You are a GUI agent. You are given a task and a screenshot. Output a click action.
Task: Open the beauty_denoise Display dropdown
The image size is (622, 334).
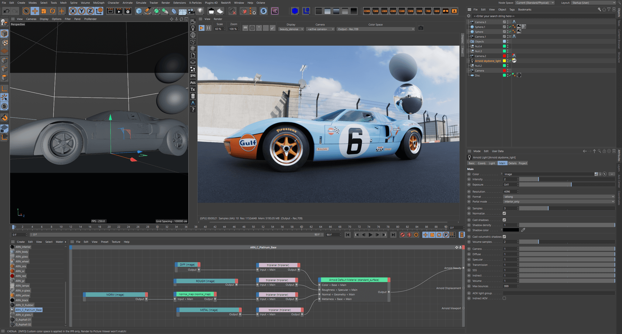(x=291, y=29)
